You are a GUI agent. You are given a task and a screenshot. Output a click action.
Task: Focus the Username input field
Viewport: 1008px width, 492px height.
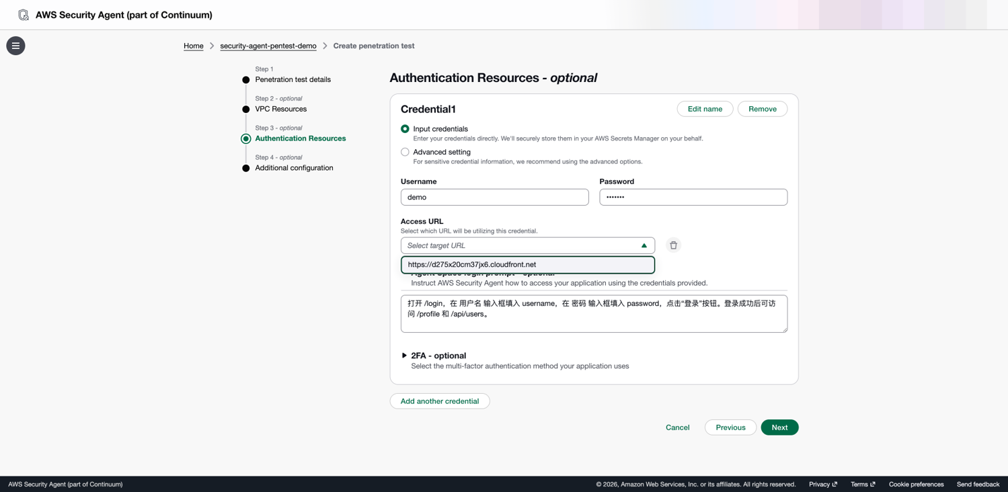(x=495, y=197)
